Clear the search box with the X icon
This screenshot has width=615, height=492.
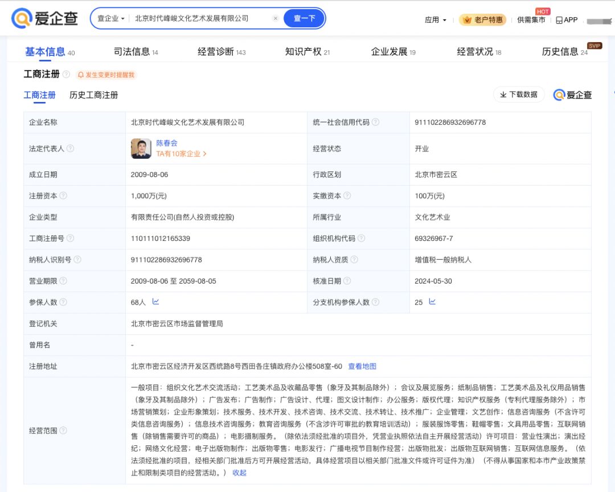[276, 18]
